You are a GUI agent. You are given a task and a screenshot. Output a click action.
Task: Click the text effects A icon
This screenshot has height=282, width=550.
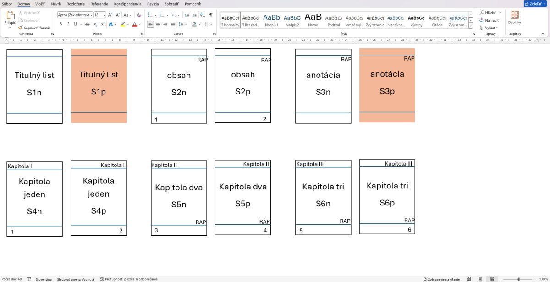pyautogui.click(x=110, y=24)
